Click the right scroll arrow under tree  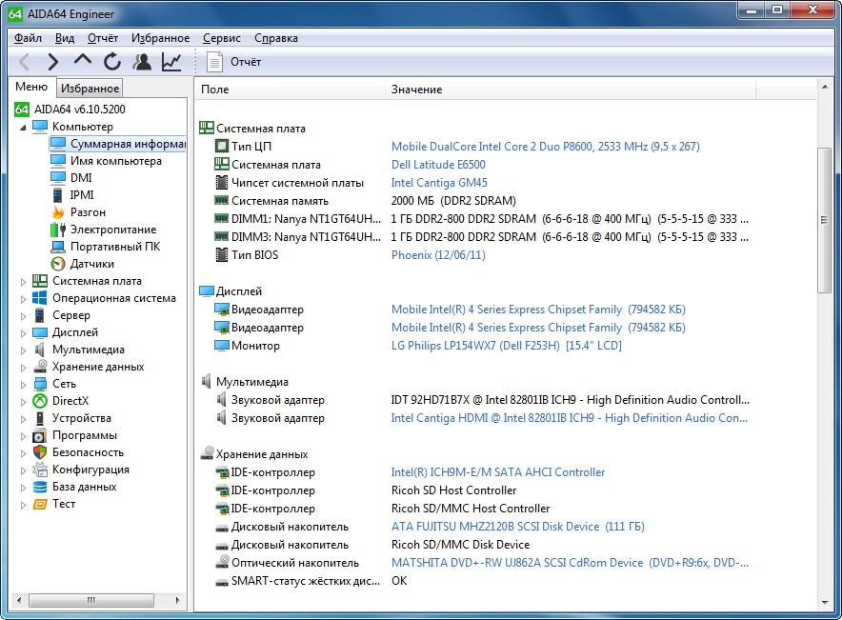point(178,600)
